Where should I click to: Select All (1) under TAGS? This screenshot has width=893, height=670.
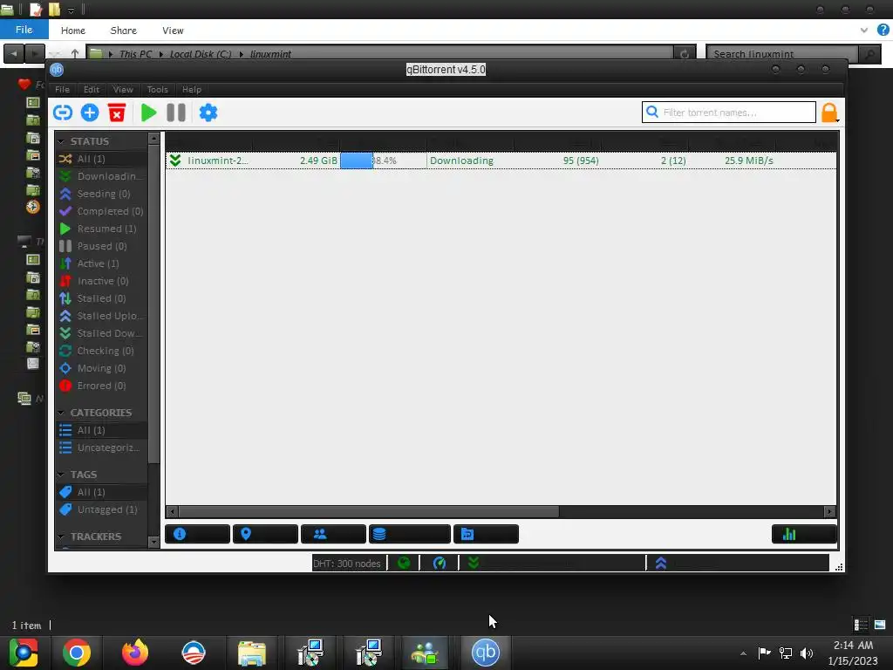pyautogui.click(x=101, y=492)
